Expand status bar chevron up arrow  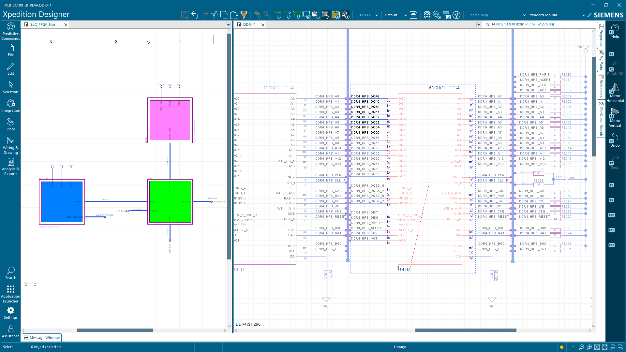click(x=573, y=347)
